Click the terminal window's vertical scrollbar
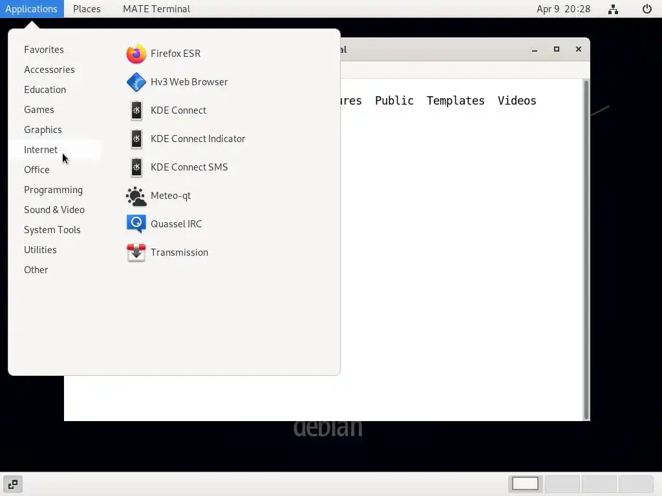This screenshot has height=496, width=662. [x=586, y=250]
